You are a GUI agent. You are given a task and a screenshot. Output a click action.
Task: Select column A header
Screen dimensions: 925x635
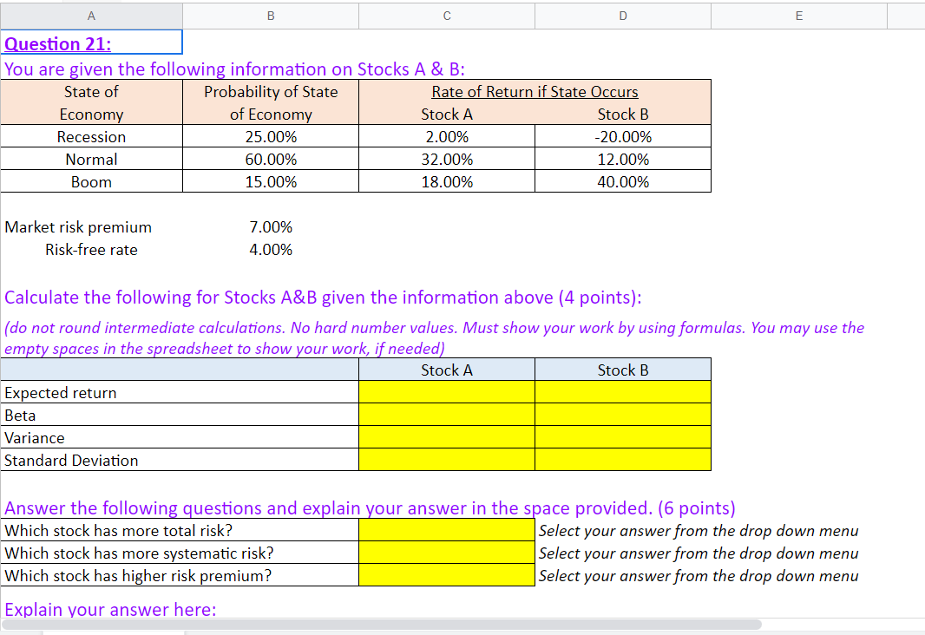91,16
